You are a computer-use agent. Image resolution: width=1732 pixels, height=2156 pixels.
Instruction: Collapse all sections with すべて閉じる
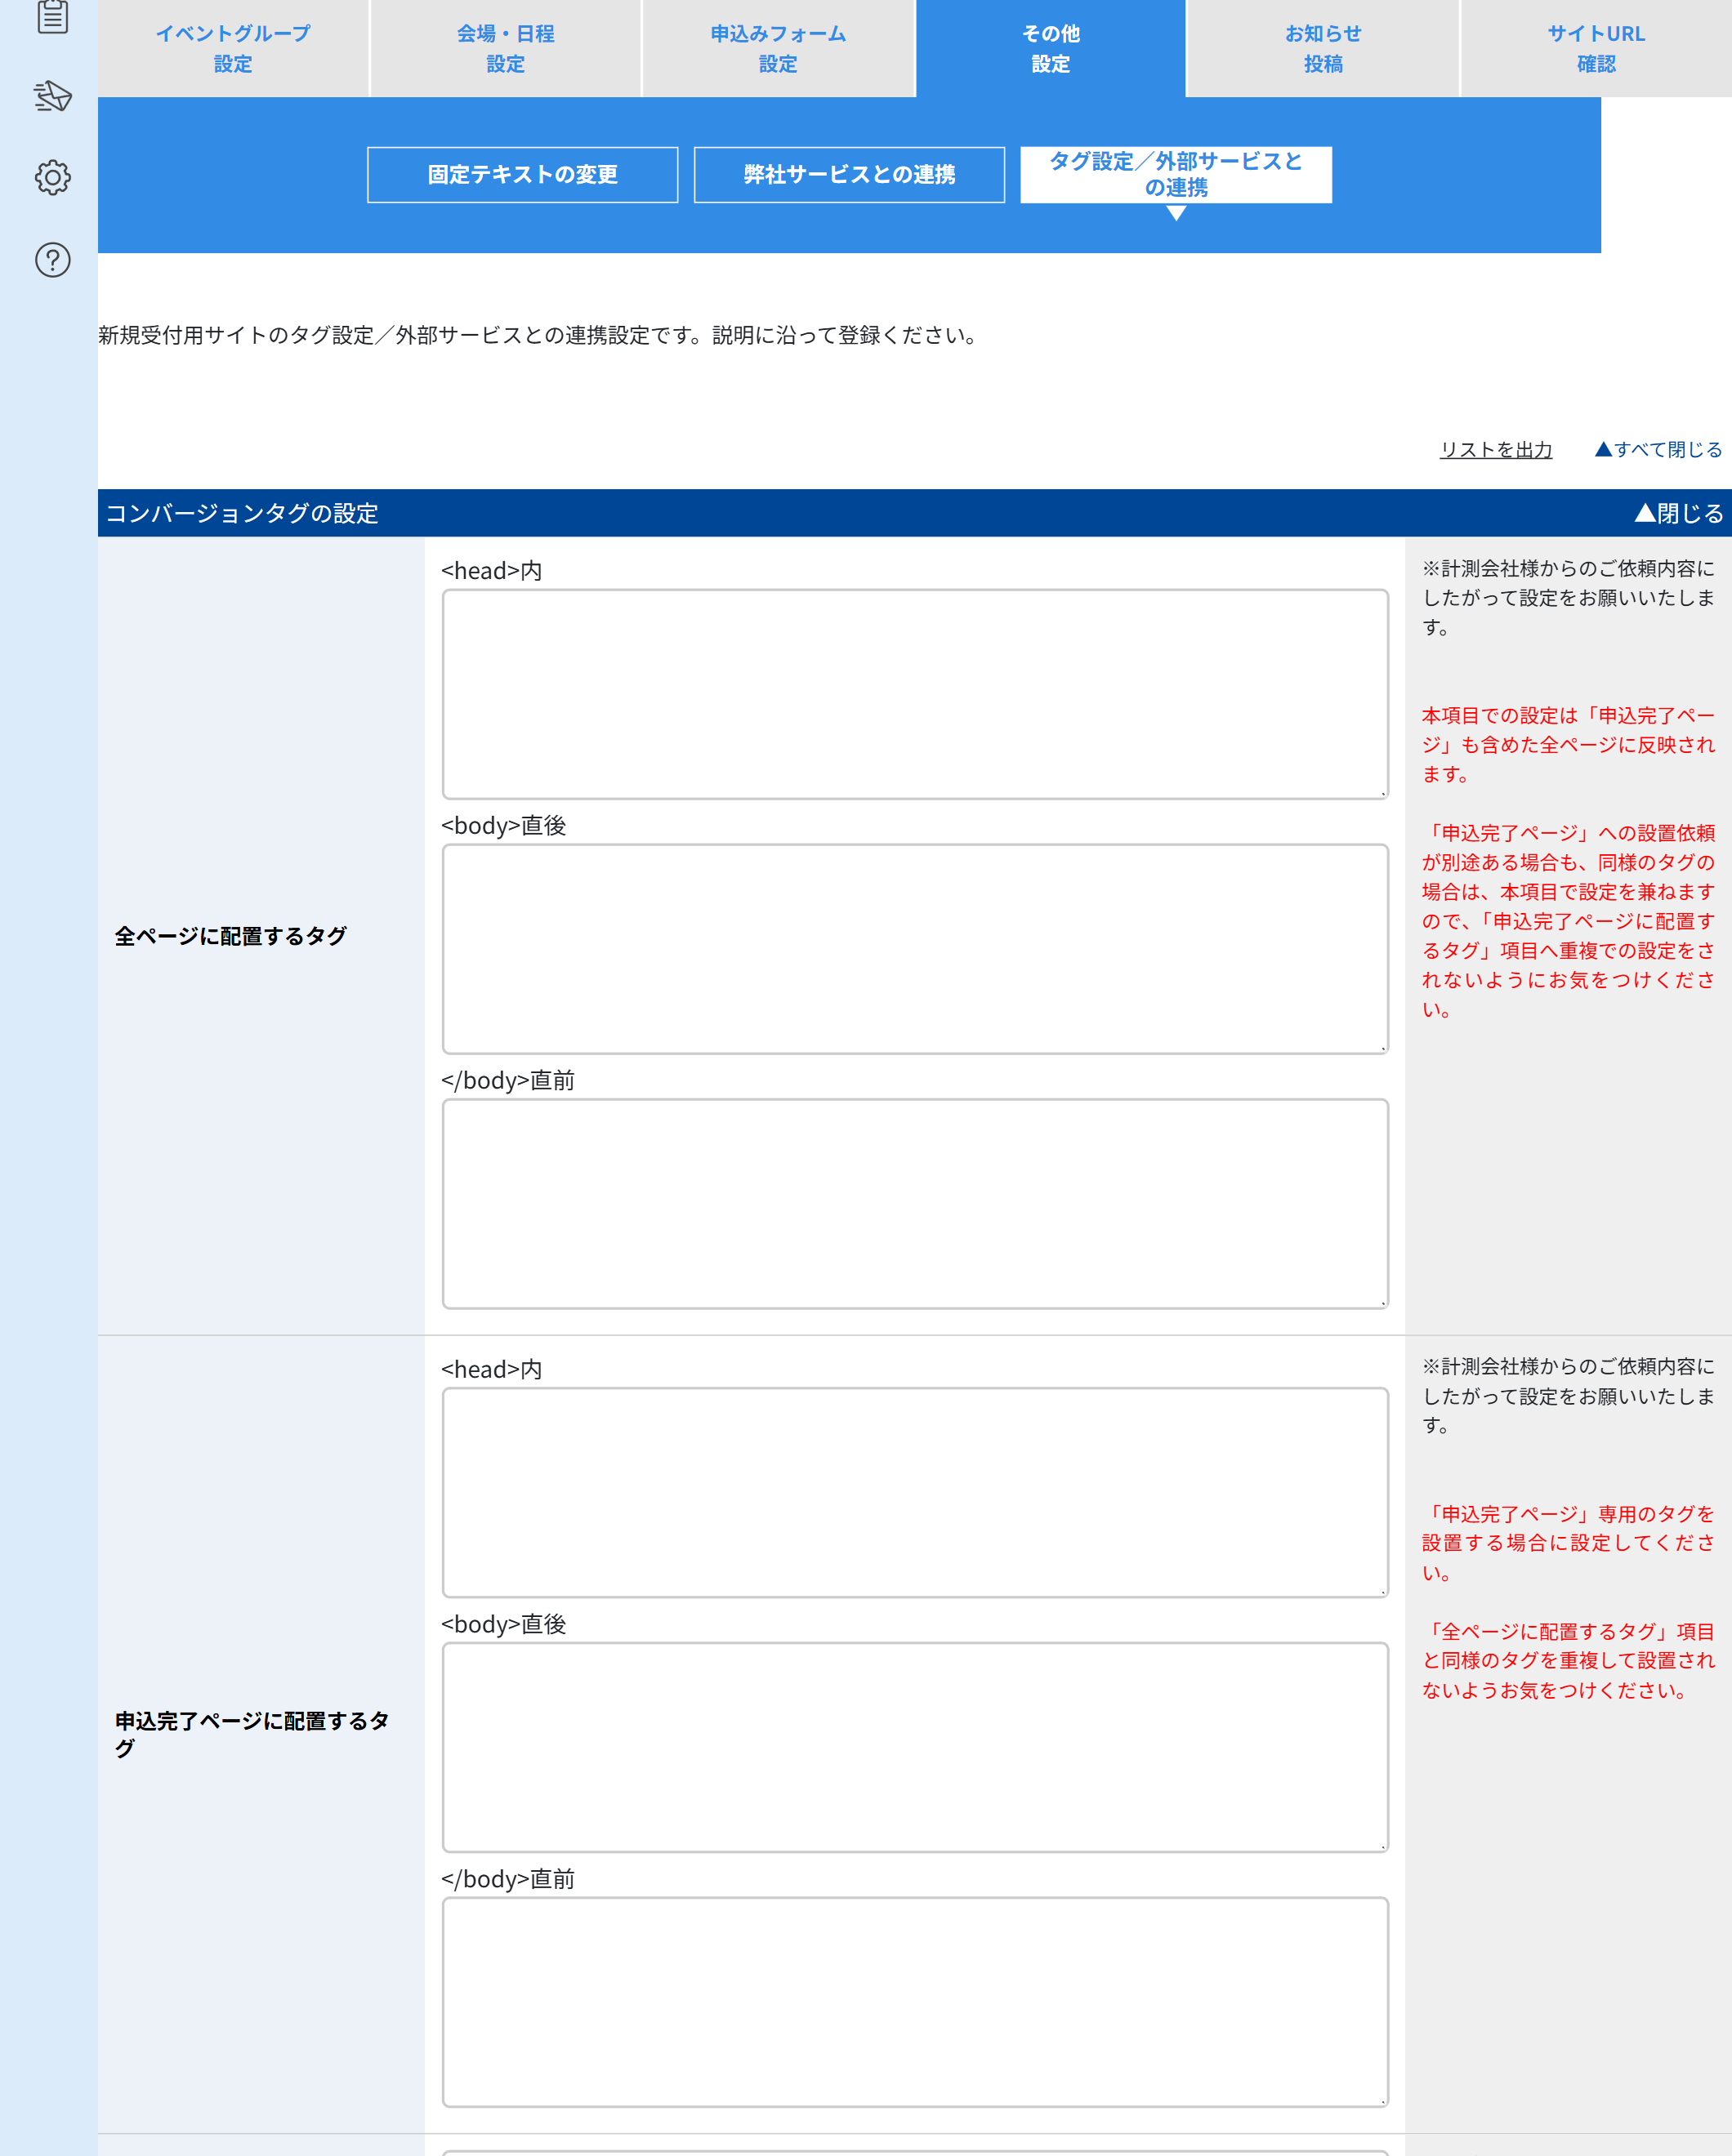click(x=1658, y=450)
